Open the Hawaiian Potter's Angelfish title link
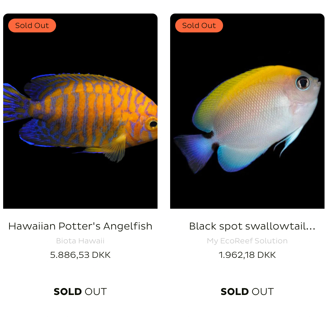 [x=80, y=226]
